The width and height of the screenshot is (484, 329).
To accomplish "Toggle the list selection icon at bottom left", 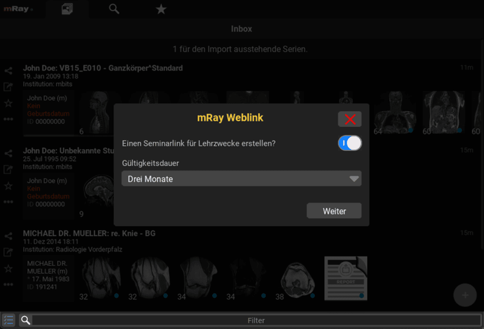I will [9, 321].
